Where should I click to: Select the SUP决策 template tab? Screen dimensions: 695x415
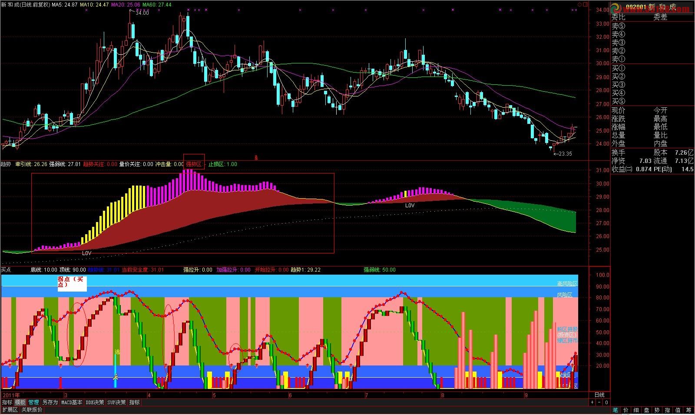(x=117, y=402)
